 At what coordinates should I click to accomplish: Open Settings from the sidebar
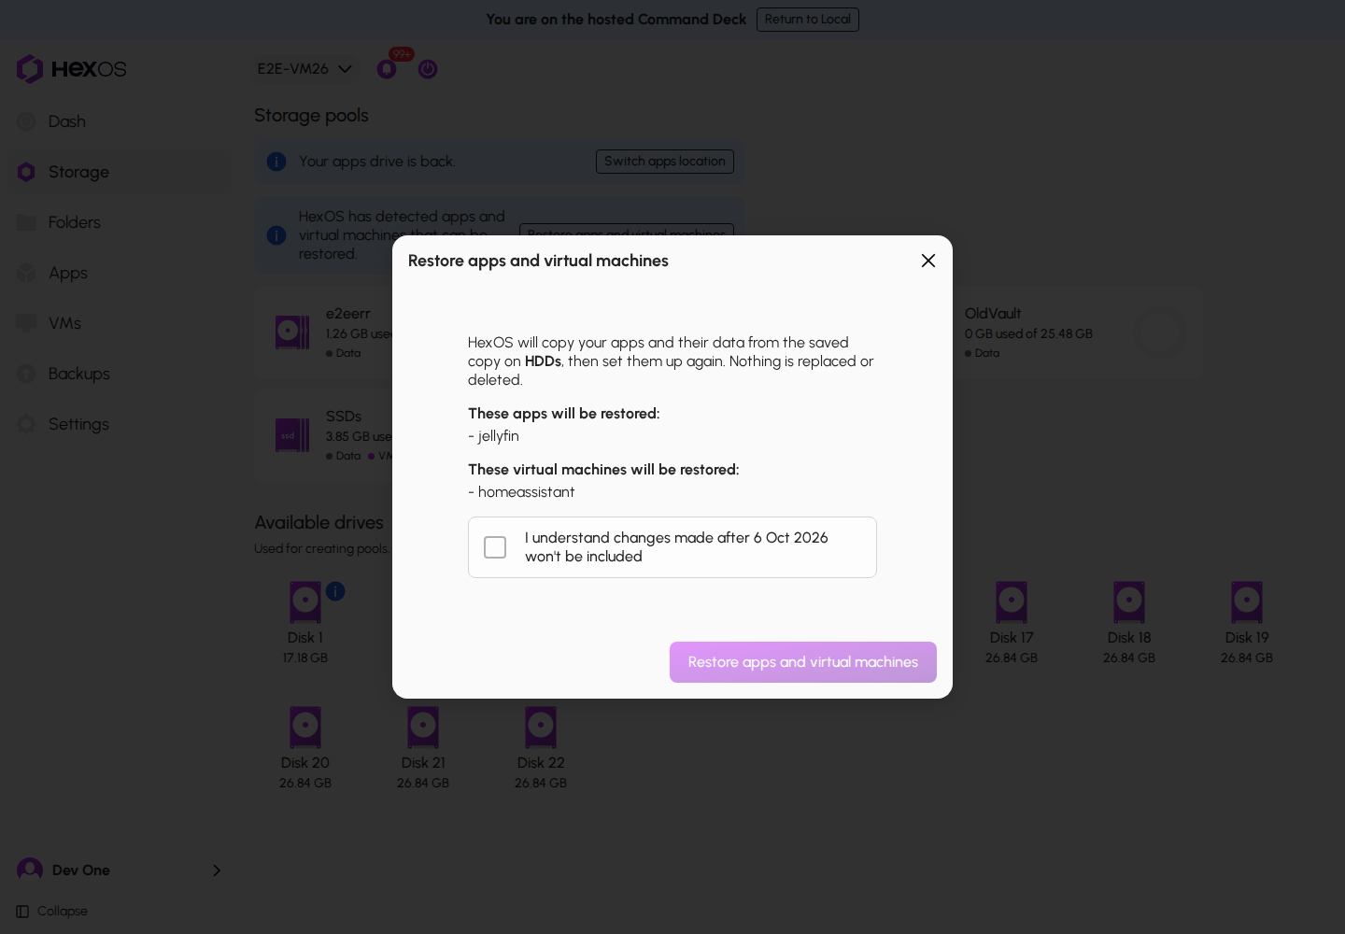120,424
